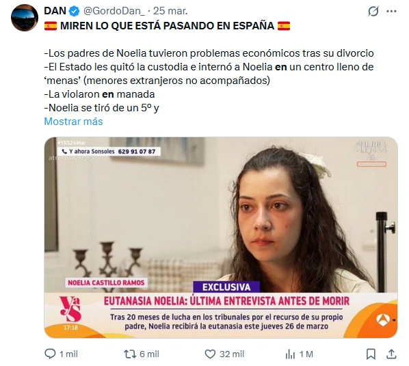This screenshot has width=409, height=366.
Task: Open the share upload icon
Action: pyautogui.click(x=391, y=354)
